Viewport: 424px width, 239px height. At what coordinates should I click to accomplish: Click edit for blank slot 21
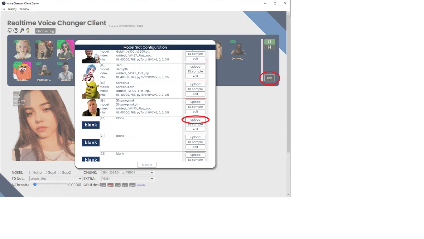pyautogui.click(x=195, y=147)
